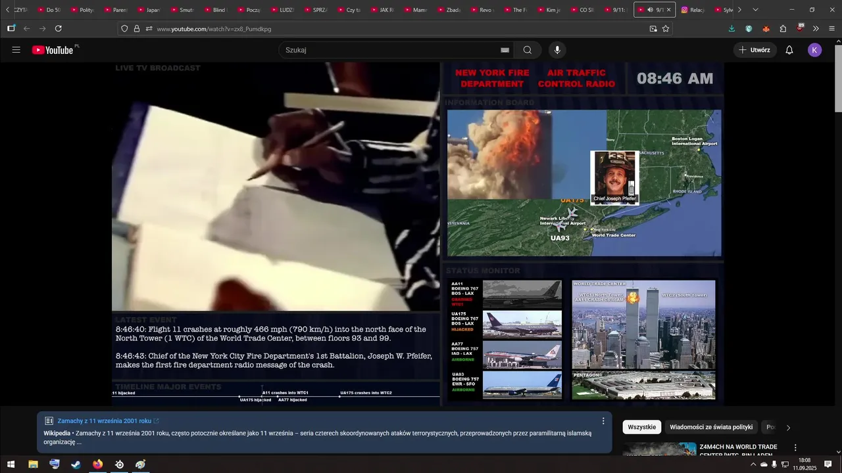This screenshot has width=842, height=473.
Task: Switch to the 'Japan' tab
Action: (149, 10)
